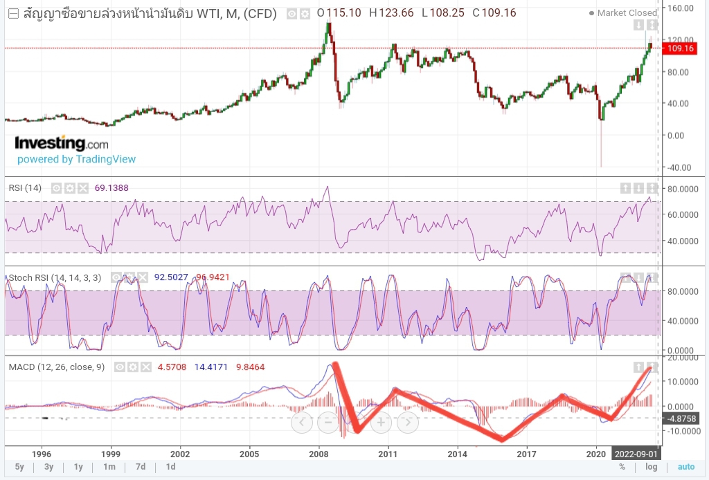709x480 pixels.
Task: Collapse the WTI main chart legend
Action: [14, 14]
